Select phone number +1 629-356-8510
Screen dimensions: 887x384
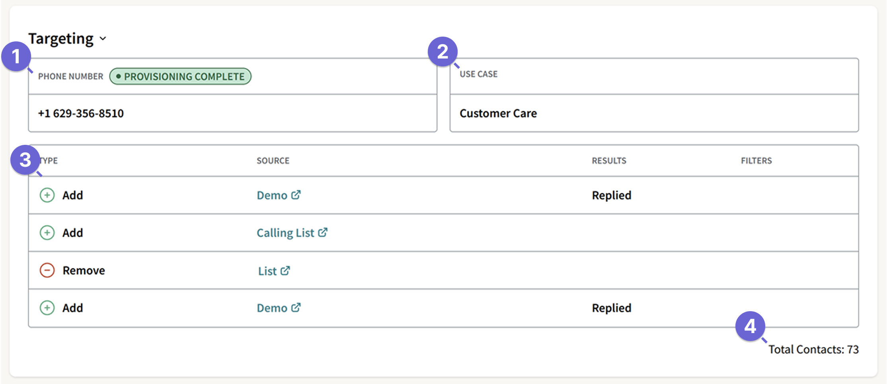click(81, 113)
